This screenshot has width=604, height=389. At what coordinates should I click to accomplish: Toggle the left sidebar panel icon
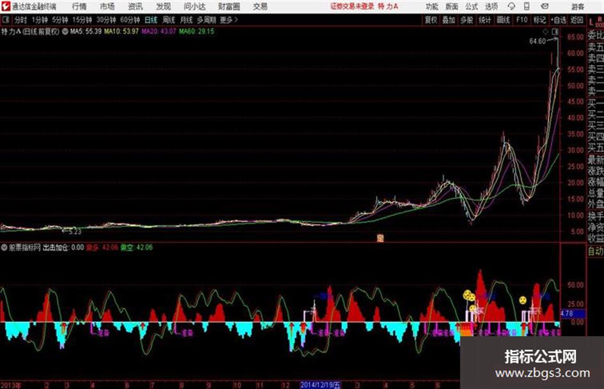pos(5,20)
